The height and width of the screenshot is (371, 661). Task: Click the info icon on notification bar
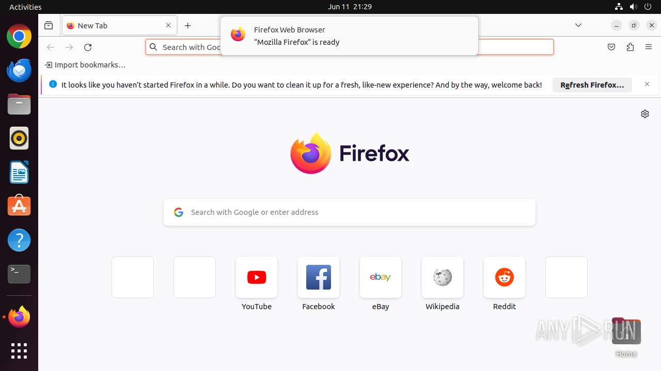coord(53,84)
